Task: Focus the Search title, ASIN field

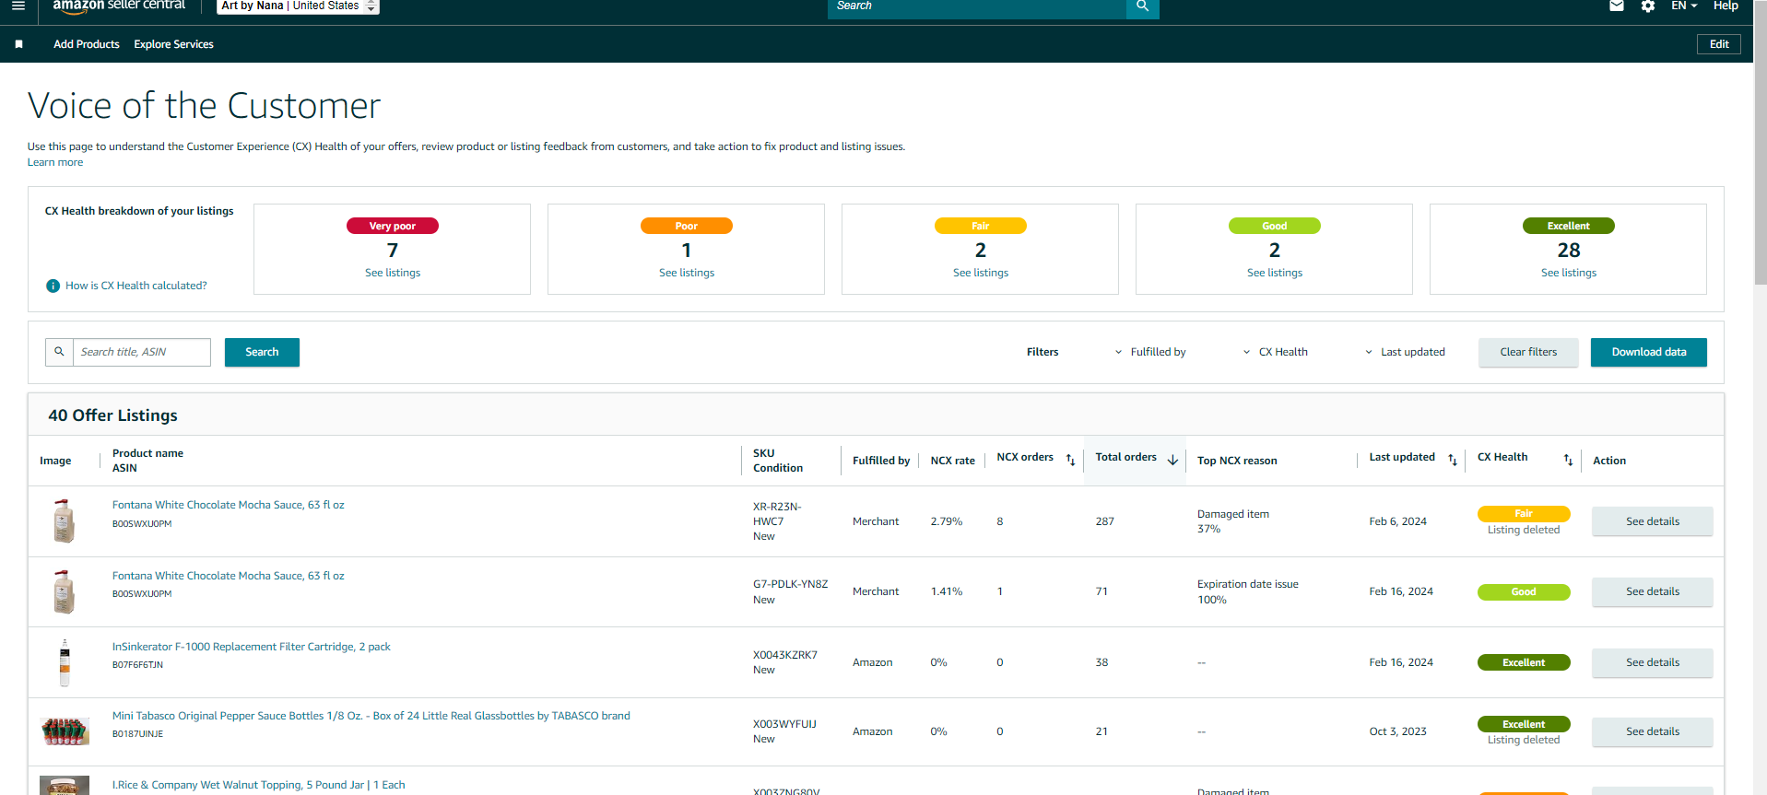Action: click(141, 352)
